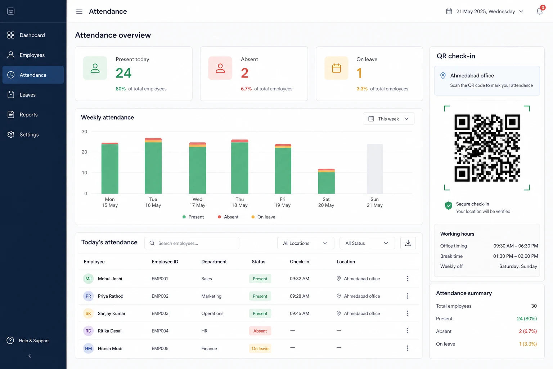Toggle the Absent legend in weekly chart
The width and height of the screenshot is (553, 369).
pos(228,217)
